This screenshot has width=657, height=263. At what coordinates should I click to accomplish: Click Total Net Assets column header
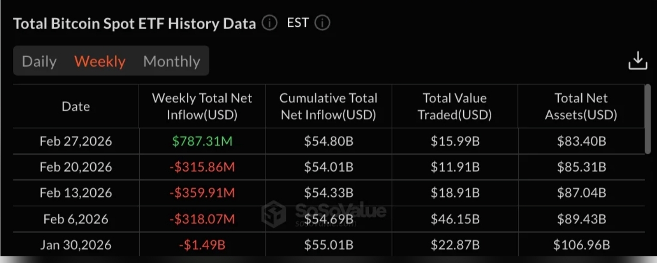581,106
